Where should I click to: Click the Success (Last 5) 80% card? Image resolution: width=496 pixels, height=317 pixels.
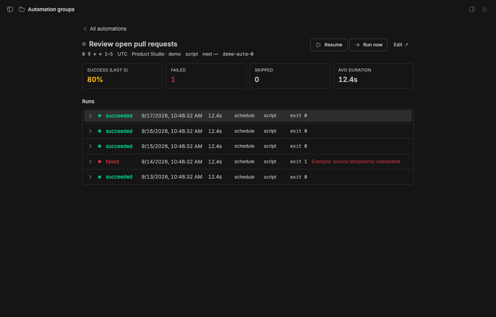[x=122, y=76]
